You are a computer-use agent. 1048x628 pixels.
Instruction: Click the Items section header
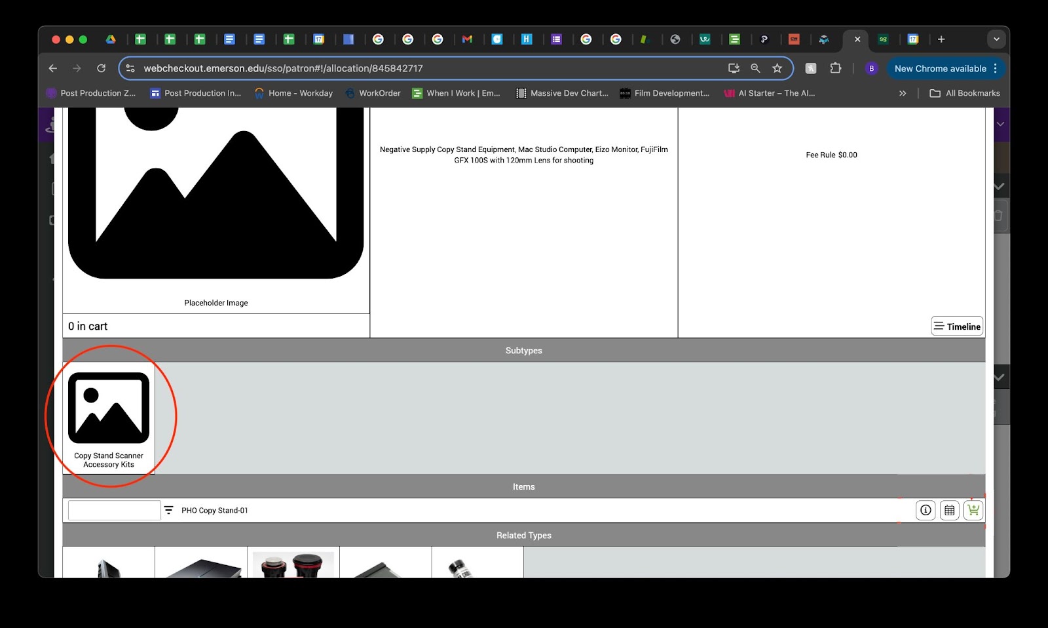coord(524,486)
